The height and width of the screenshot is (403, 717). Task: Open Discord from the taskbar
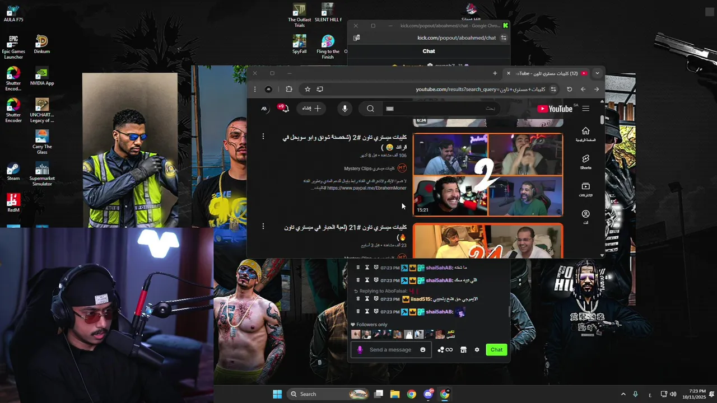(x=429, y=394)
